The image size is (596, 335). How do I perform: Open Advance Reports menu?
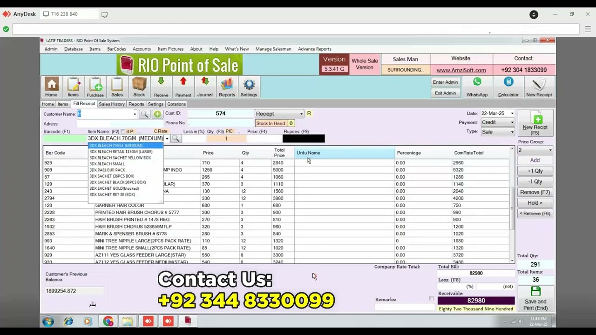(315, 49)
